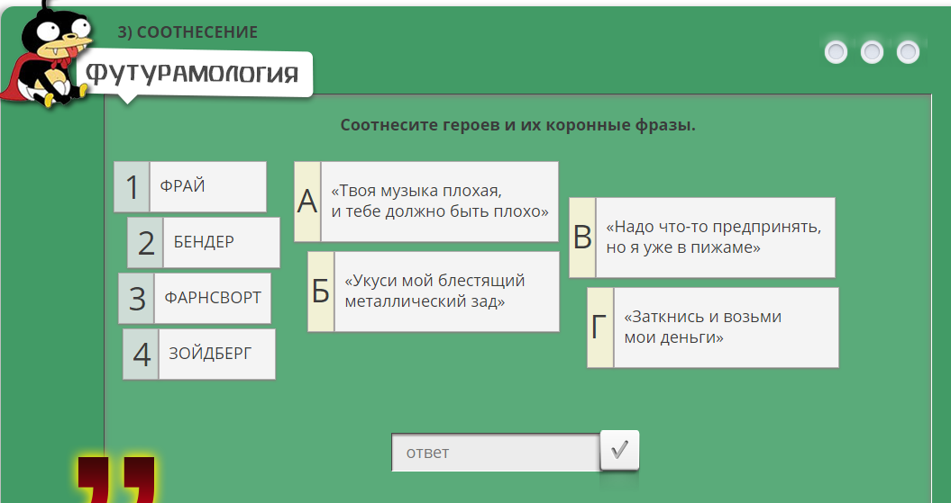Click the Nibbler mascot icon
951x503 pixels.
(x=47, y=55)
